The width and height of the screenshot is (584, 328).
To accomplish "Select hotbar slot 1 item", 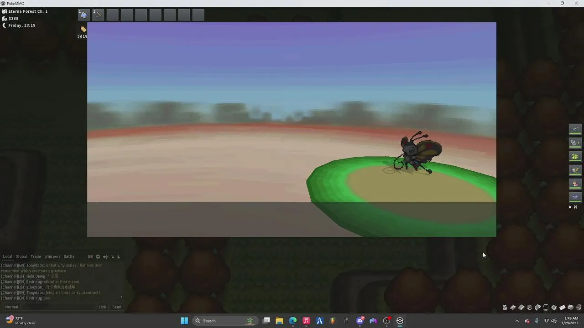I will pyautogui.click(x=84, y=15).
